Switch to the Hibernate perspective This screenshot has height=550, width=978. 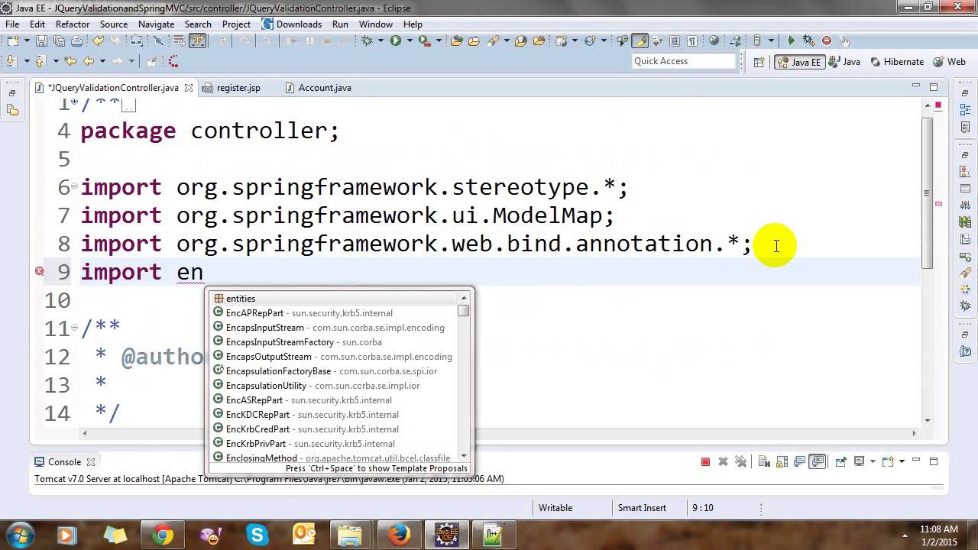[x=897, y=62]
